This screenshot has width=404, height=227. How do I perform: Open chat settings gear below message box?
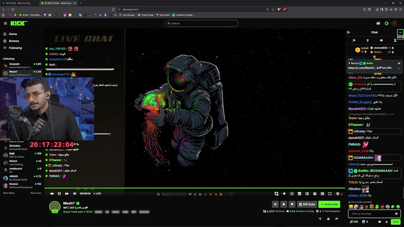(x=386, y=222)
